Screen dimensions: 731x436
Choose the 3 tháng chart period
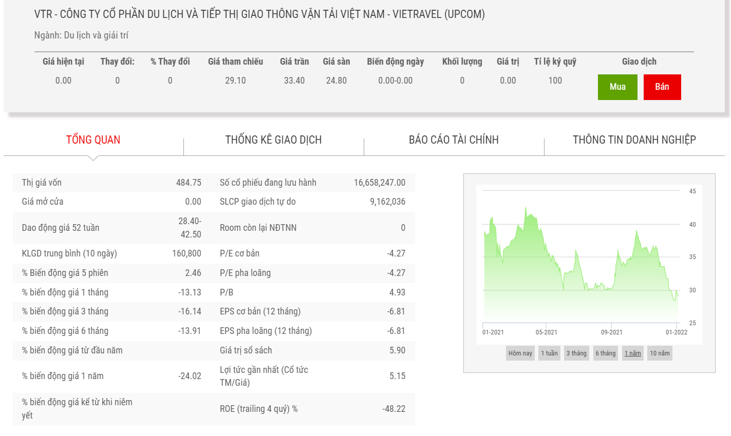576,353
